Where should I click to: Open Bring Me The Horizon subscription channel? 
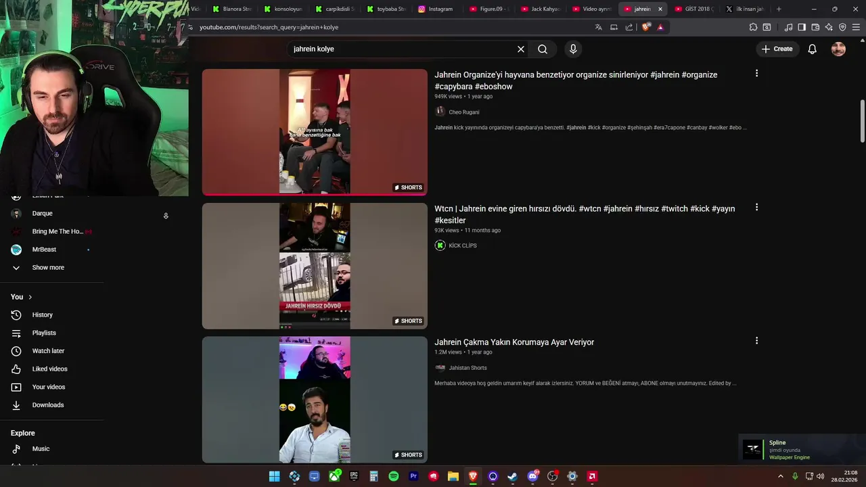click(x=51, y=231)
